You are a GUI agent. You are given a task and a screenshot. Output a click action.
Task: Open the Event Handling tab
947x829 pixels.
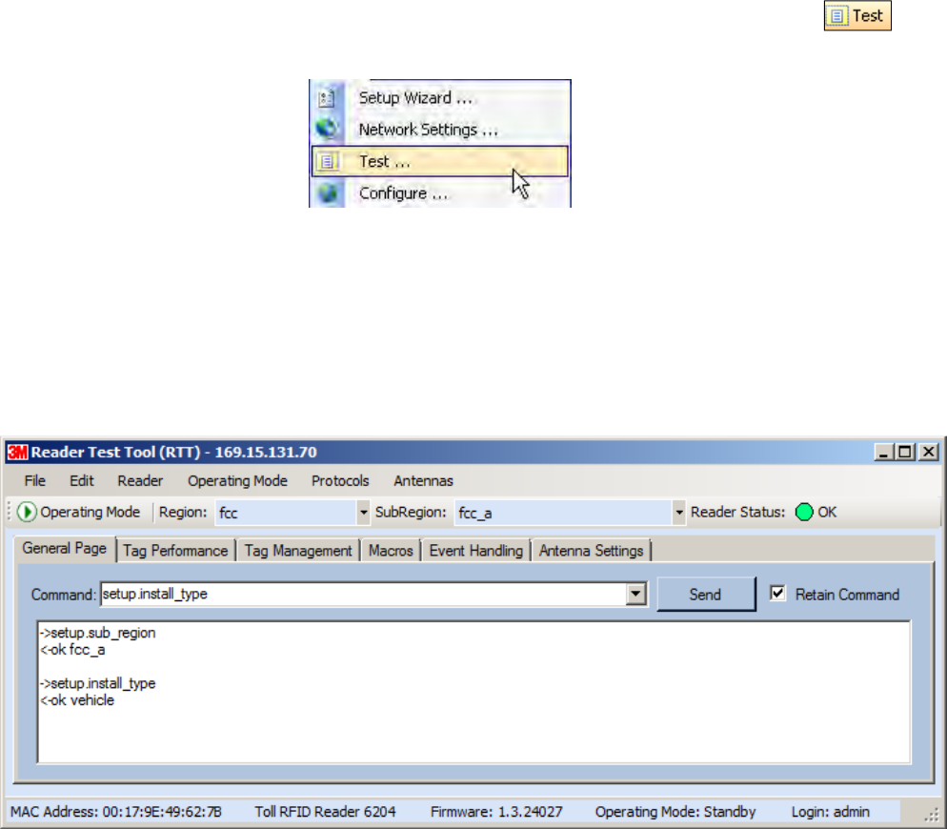(476, 551)
